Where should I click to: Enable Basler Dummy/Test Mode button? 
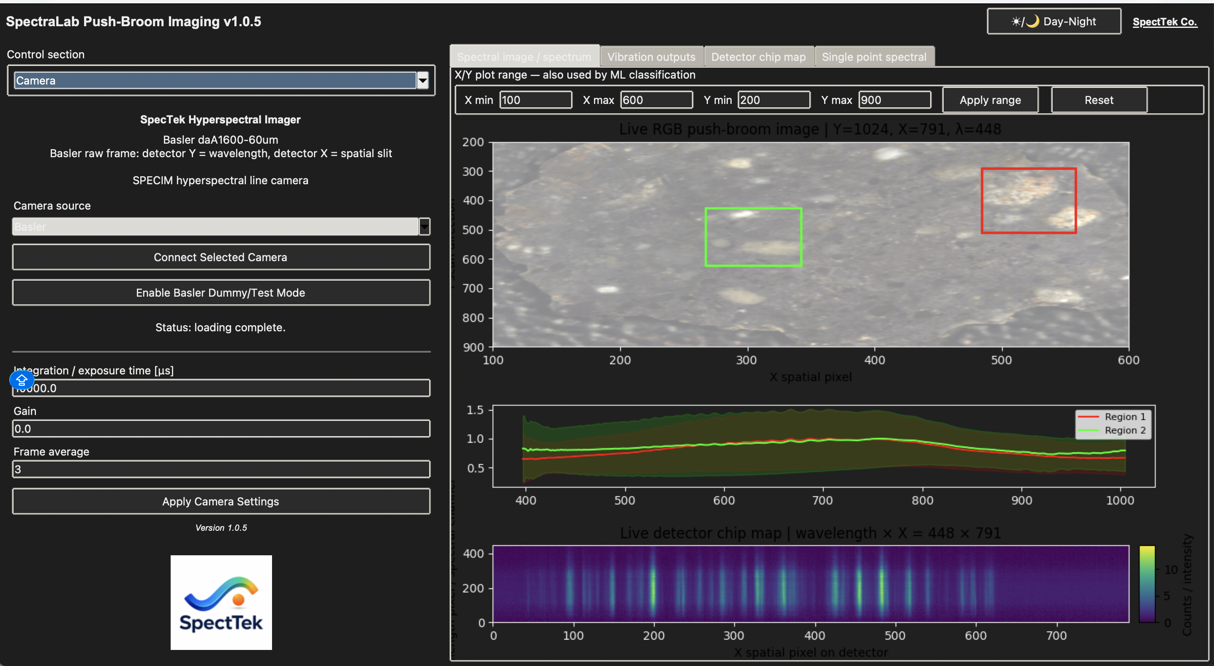click(221, 293)
